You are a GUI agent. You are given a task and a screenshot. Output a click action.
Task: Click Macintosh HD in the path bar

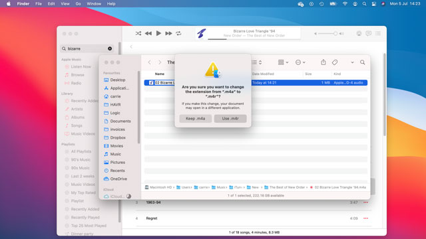point(158,187)
